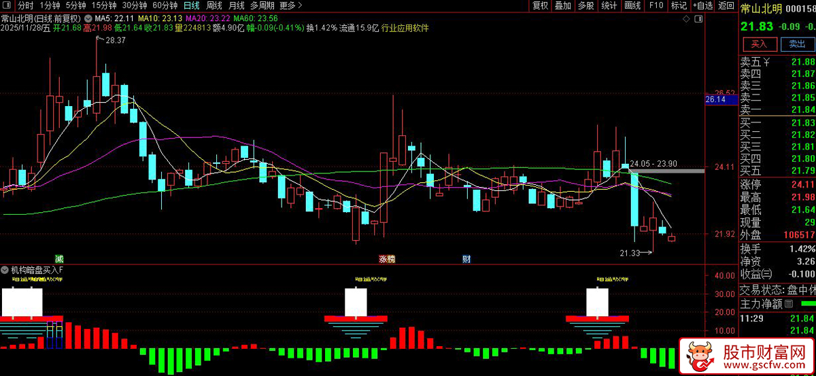Open the 多周期 multi-period view
The image size is (816, 376).
pos(262,5)
